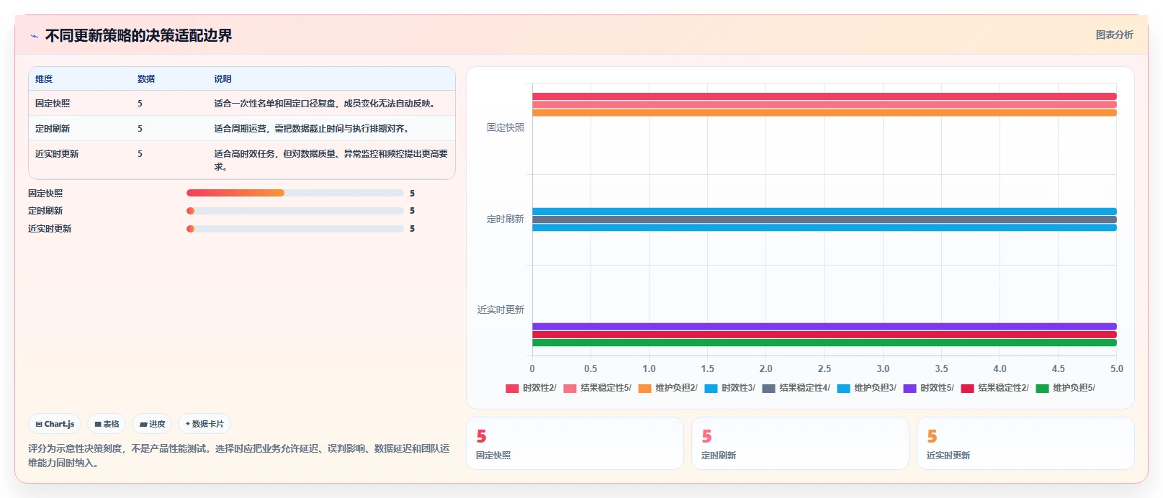Click the footnote text starting 评分为示意性决策刻度

coord(238,456)
